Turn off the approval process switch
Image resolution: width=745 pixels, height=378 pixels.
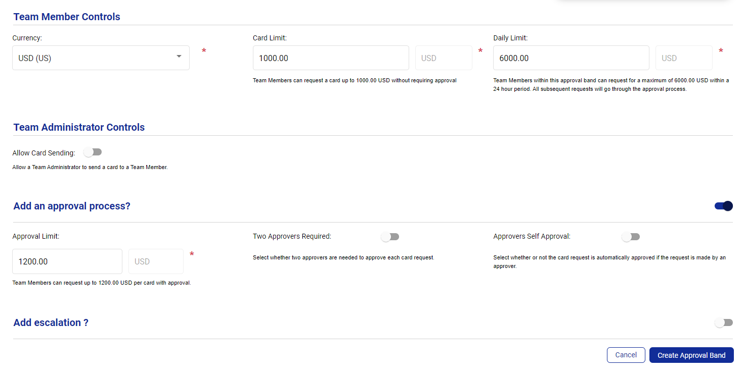tap(724, 206)
